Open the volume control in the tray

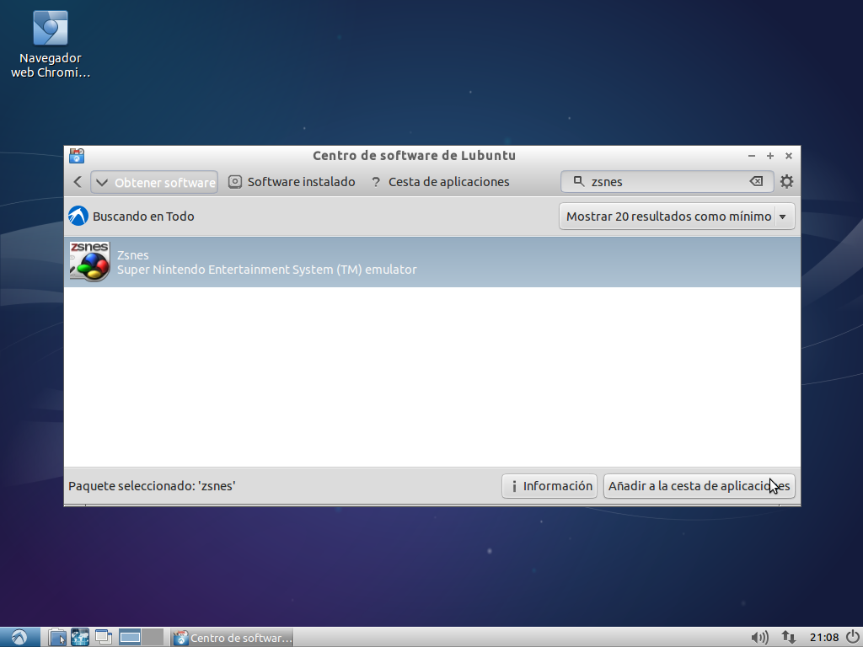click(x=759, y=638)
